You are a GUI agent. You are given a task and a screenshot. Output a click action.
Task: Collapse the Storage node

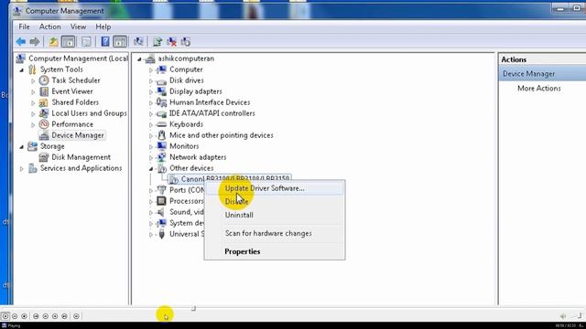click(x=22, y=146)
